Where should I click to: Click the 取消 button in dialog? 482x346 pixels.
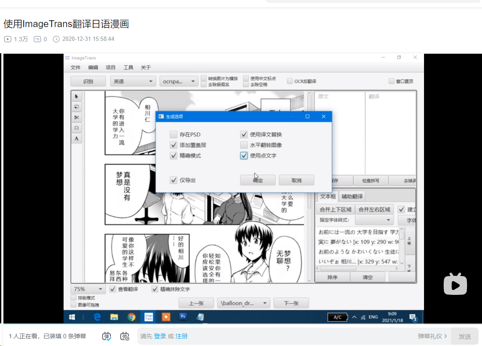pos(296,180)
